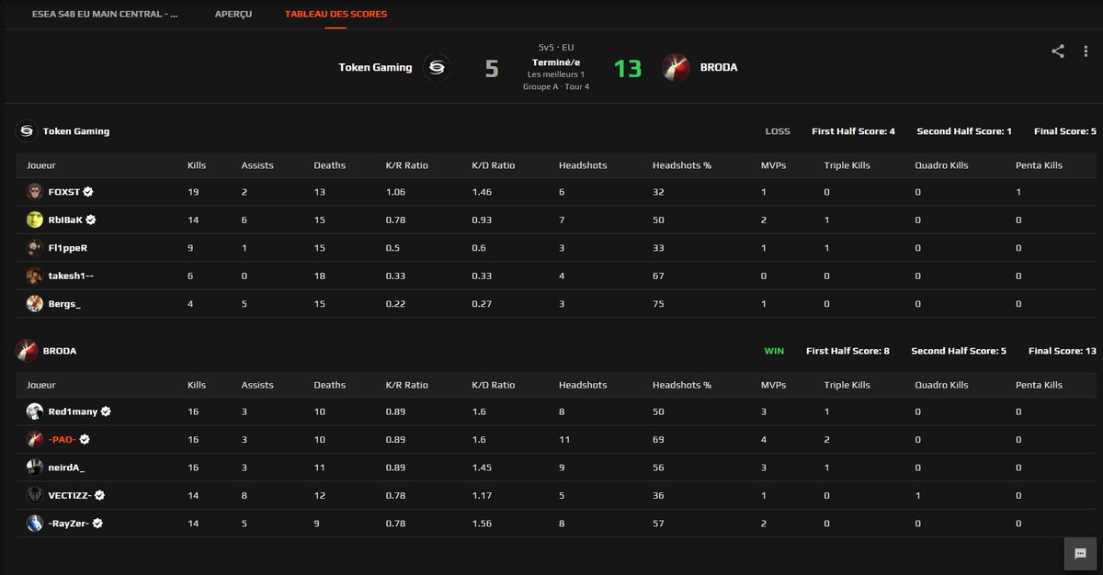Click Red1many's player avatar
Image resolution: width=1103 pixels, height=575 pixels.
(33, 412)
